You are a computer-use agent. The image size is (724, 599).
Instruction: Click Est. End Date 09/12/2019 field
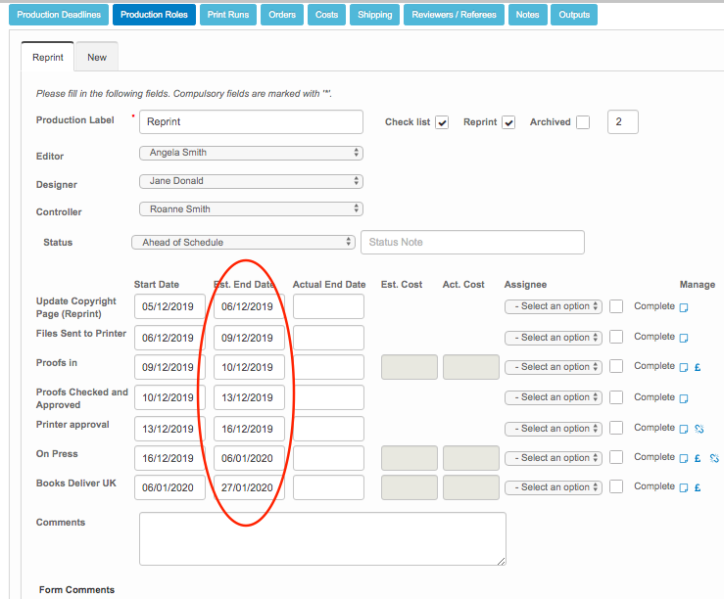[x=250, y=338]
